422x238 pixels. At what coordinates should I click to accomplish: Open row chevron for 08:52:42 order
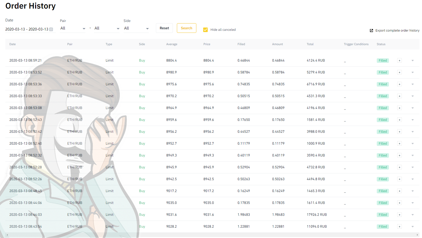click(413, 132)
